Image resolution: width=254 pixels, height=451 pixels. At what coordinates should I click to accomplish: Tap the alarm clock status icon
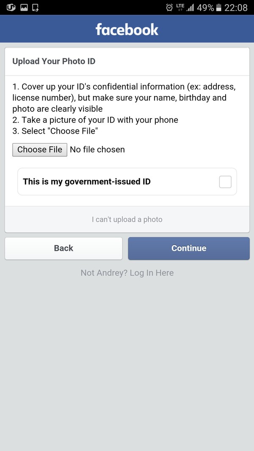click(x=169, y=7)
